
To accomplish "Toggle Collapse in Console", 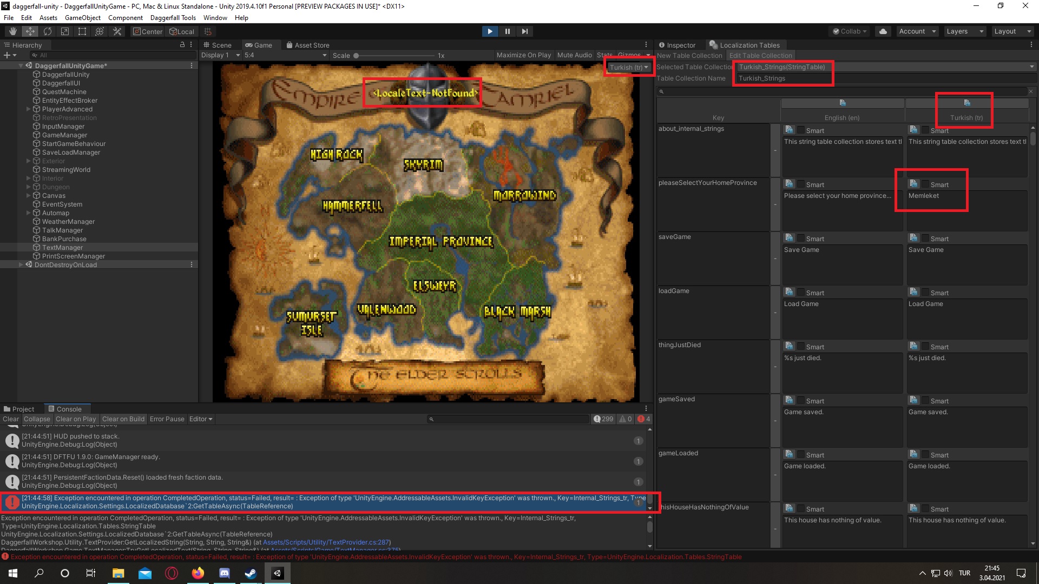I will click(37, 419).
